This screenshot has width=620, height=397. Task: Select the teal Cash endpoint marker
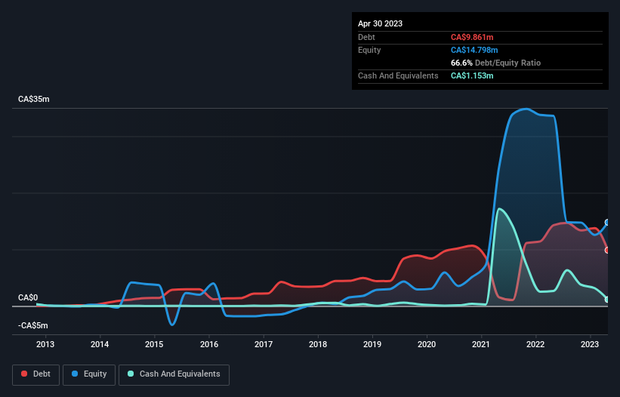(x=607, y=300)
